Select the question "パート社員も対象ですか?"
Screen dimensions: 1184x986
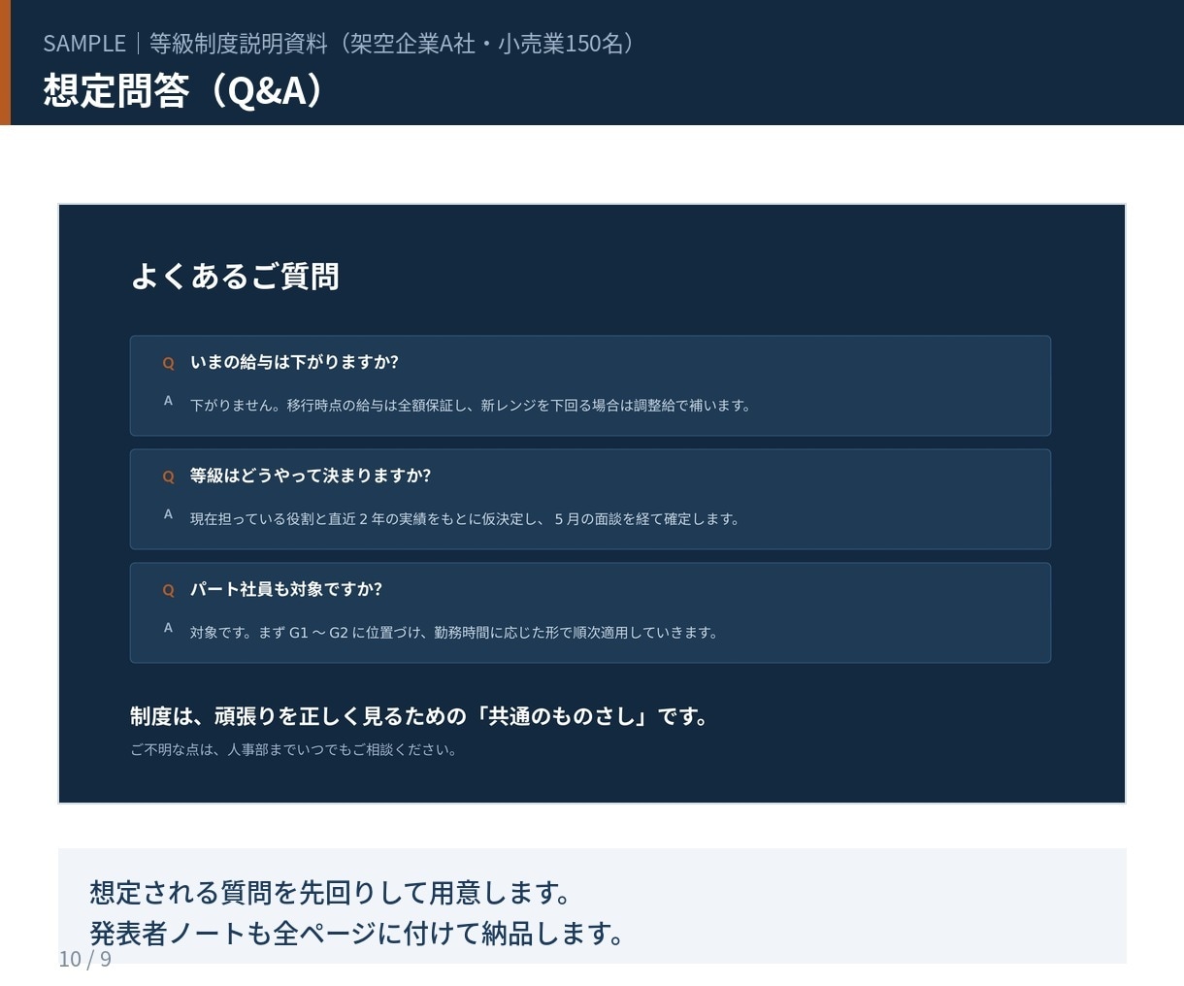pyautogui.click(x=286, y=589)
